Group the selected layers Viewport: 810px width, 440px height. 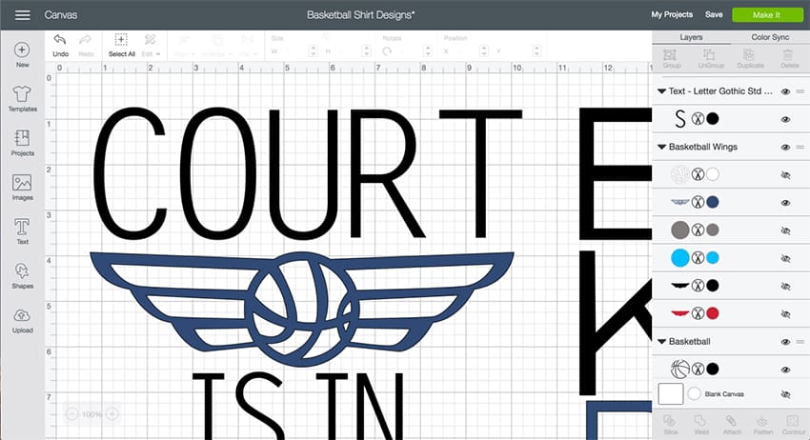[672, 59]
